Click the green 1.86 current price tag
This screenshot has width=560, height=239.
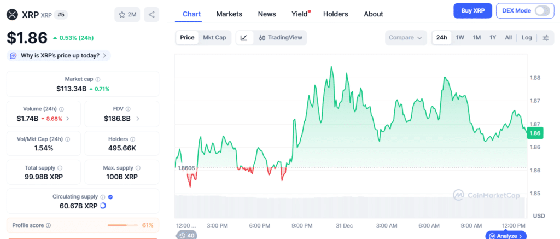pyautogui.click(x=535, y=133)
